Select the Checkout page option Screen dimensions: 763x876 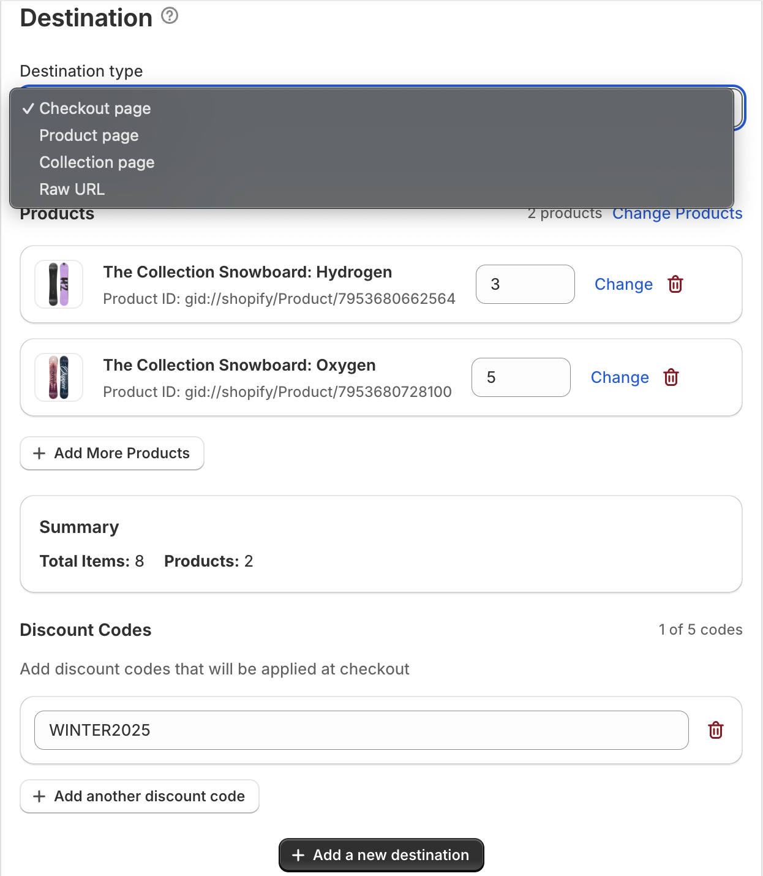(95, 108)
